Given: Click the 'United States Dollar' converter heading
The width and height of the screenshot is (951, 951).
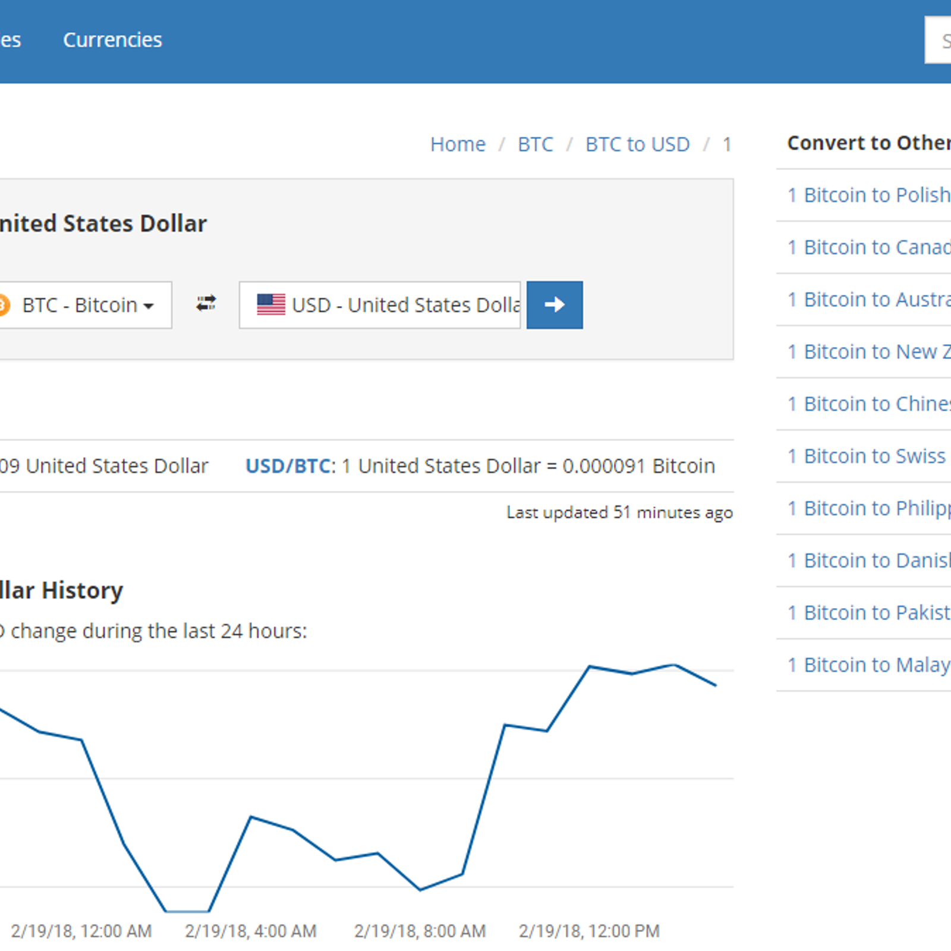Looking at the screenshot, I should (x=103, y=223).
